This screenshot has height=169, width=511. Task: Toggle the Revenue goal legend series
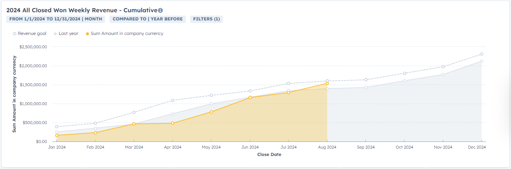(30, 33)
